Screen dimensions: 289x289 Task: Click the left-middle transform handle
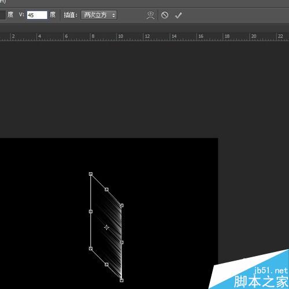click(x=91, y=212)
